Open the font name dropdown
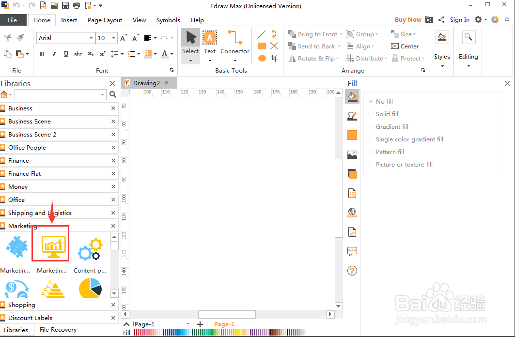Image resolution: width=515 pixels, height=337 pixels. tap(91, 38)
